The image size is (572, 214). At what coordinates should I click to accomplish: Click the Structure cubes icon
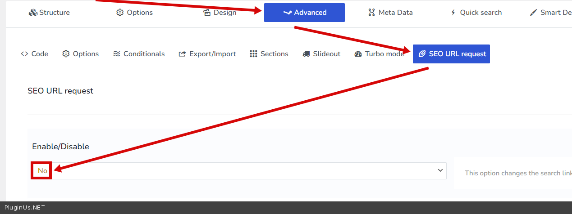(33, 13)
